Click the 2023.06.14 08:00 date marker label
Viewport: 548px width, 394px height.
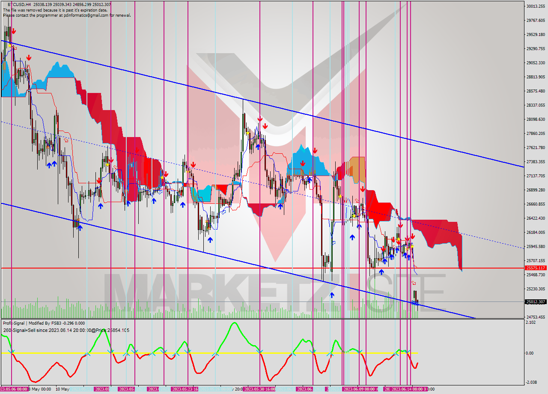[x=409, y=389]
